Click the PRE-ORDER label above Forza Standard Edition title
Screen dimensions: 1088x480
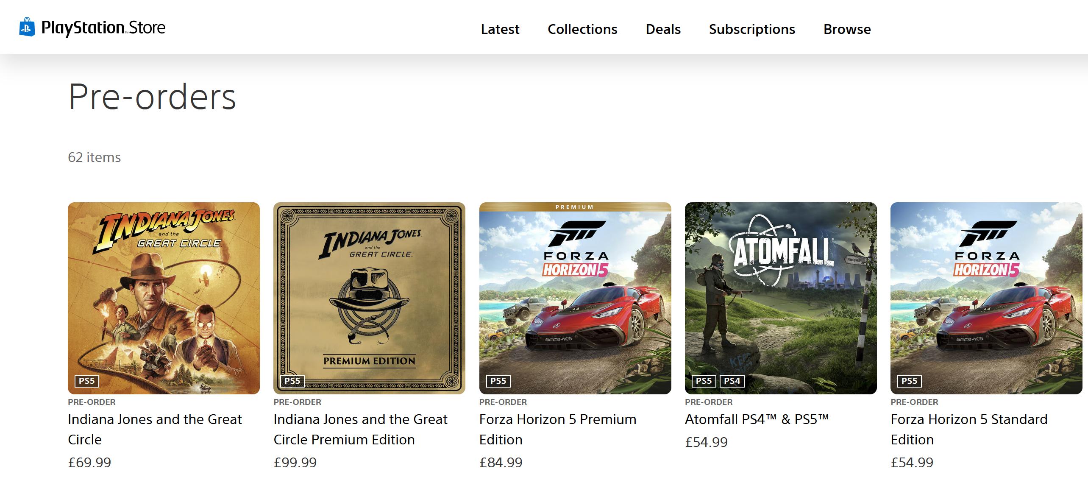[914, 402]
